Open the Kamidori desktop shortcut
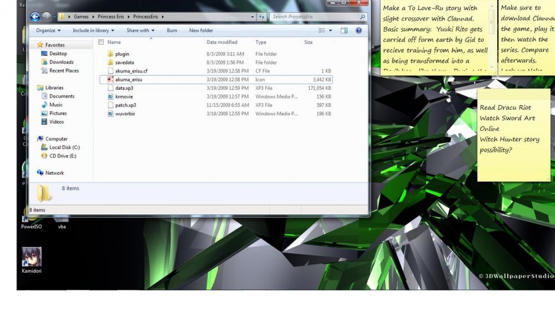 click(x=32, y=258)
